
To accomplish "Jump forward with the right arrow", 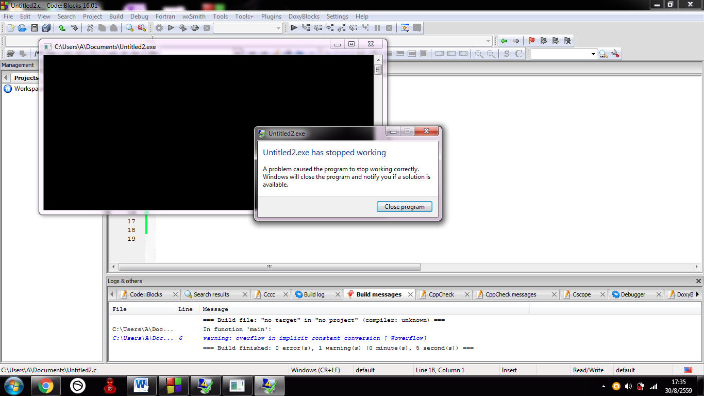I will click(516, 41).
